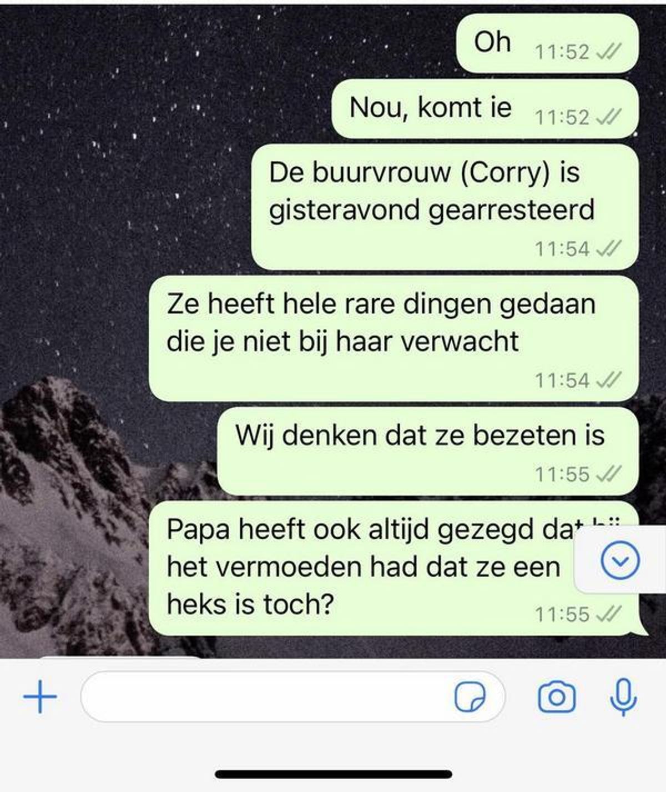Click read-receipt checkmarks on the "Oh" message
The height and width of the screenshot is (792, 666).
(x=608, y=52)
